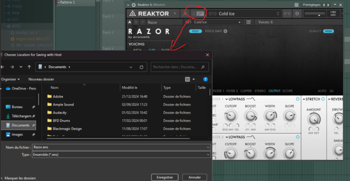The width and height of the screenshot is (350, 181).
Task: Select Documents in save dialog sidebar
Action: click(19, 125)
